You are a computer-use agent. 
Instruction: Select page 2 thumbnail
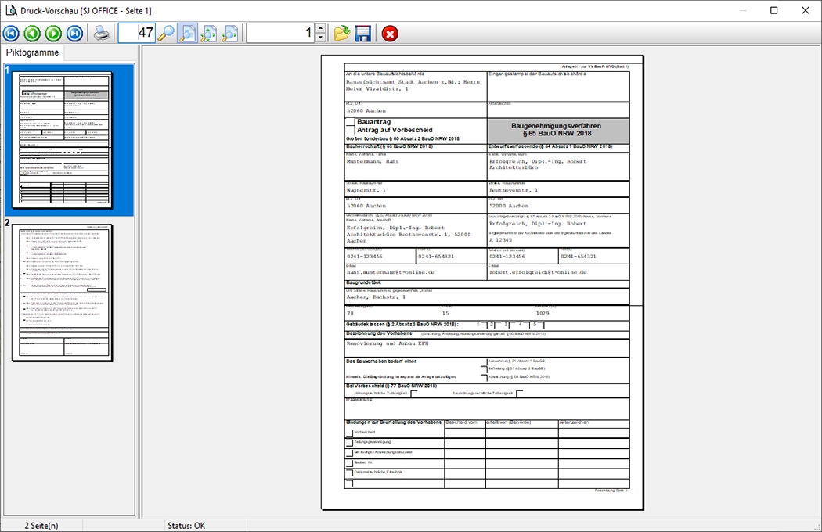63,293
